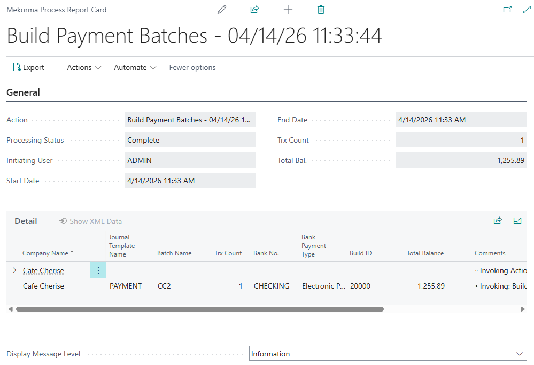Click Fewer options
This screenshot has height=365, width=534.
(192, 67)
